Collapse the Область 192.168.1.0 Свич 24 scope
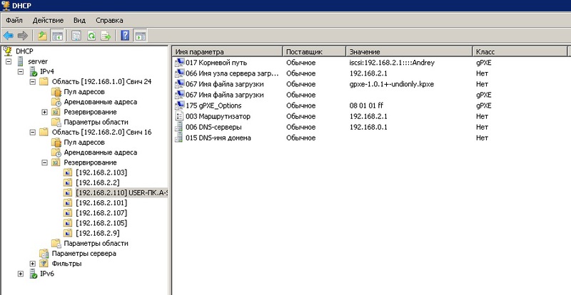This screenshot has height=295, width=571. (x=33, y=82)
